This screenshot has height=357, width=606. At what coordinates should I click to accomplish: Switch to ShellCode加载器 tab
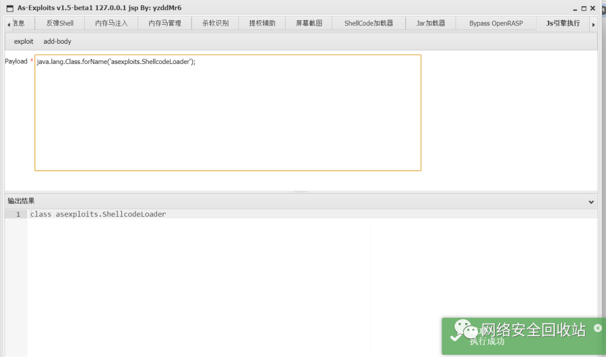(369, 23)
